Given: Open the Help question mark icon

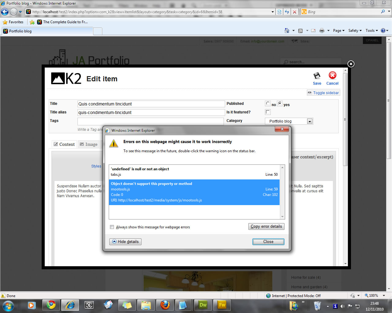Looking at the screenshot, I should tap(383, 31).
